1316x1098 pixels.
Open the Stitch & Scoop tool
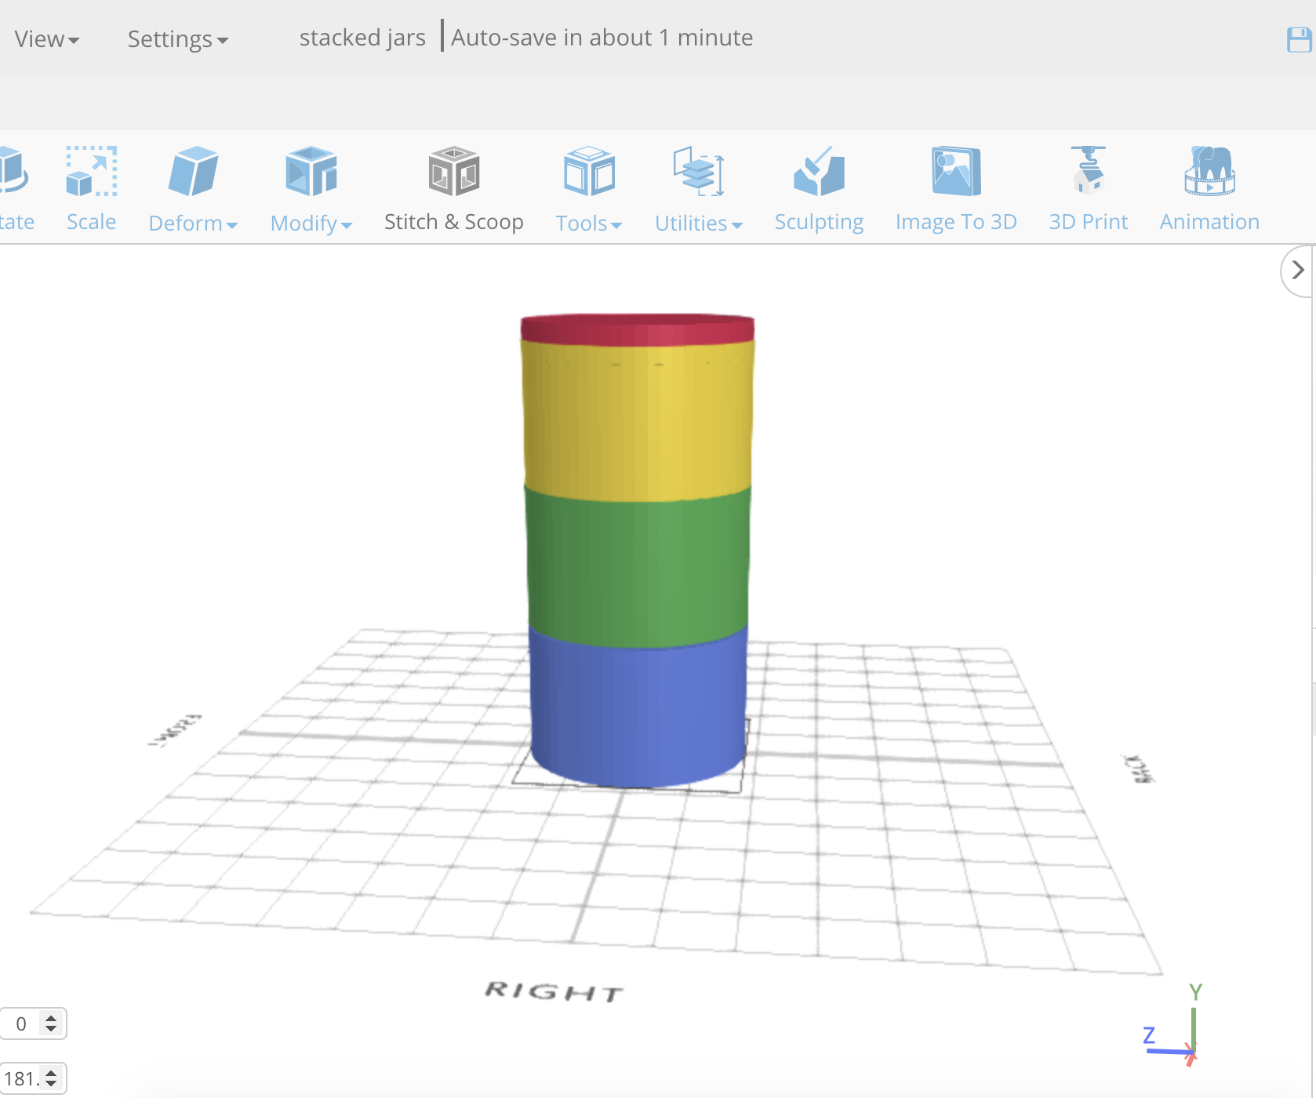tap(453, 188)
